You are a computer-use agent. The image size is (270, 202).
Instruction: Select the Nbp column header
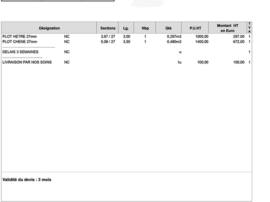[145, 28]
